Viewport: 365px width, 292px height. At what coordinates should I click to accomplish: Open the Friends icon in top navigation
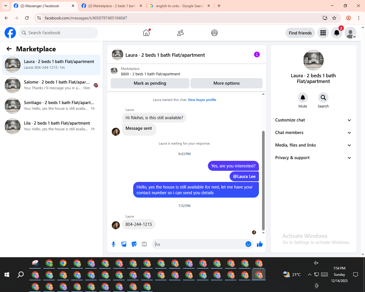[181, 33]
